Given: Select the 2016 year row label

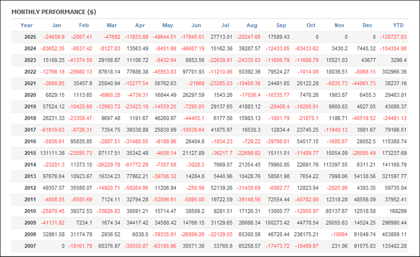Looking at the screenshot, I should click(x=27, y=141).
